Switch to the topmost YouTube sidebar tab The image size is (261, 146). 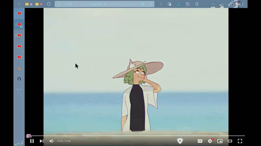pos(19,13)
